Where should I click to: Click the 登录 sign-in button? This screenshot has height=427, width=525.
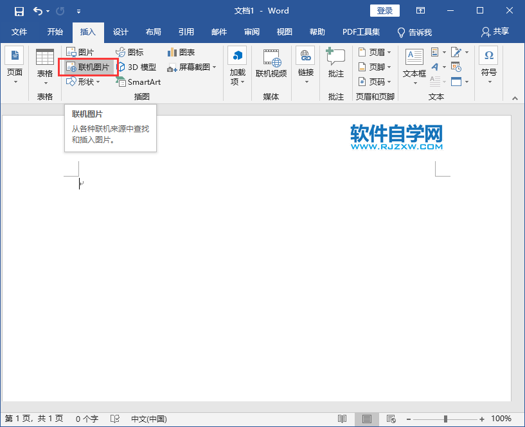384,10
